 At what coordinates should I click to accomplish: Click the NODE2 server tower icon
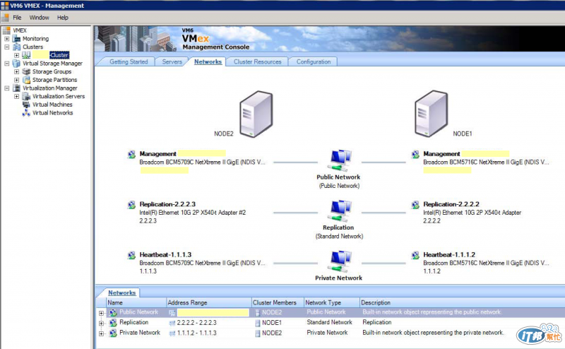pyautogui.click(x=256, y=114)
